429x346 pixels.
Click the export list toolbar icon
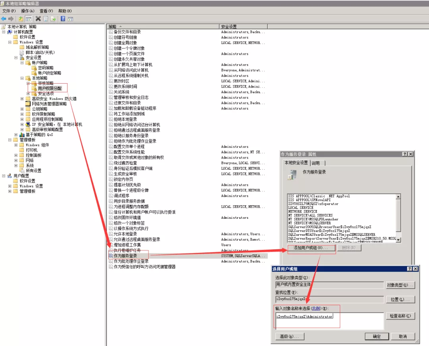(52, 19)
